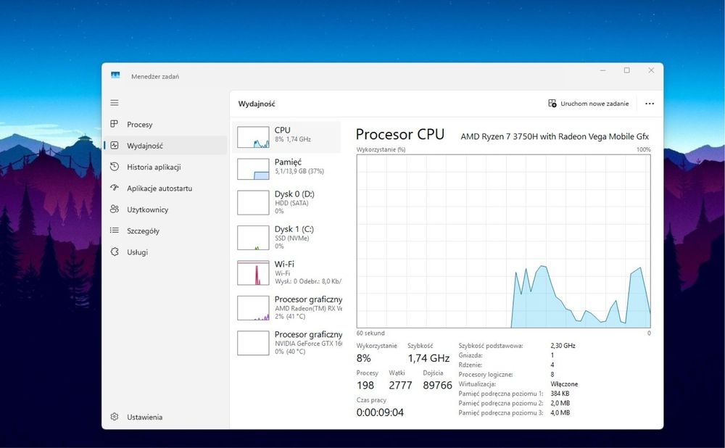The image size is (725, 448).
Task: Click the Szybkość podstawowa label
Action: [491, 345]
